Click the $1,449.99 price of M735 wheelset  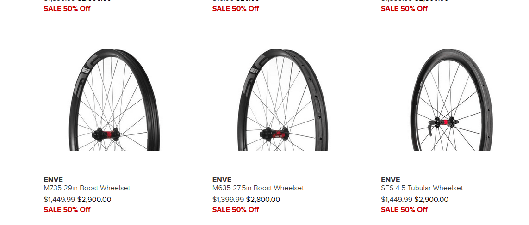pyautogui.click(x=59, y=200)
